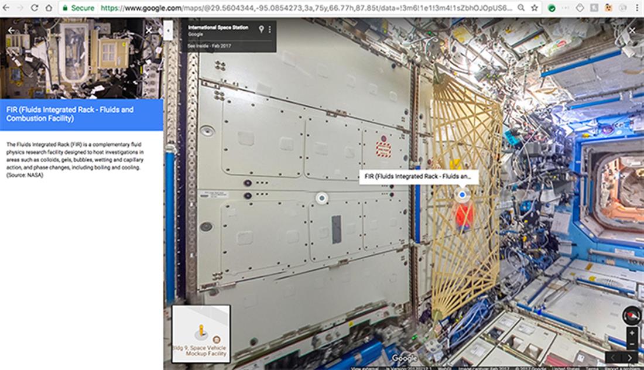Zoom in with the plus button
Viewport: 644px width, 370px height.
(631, 333)
